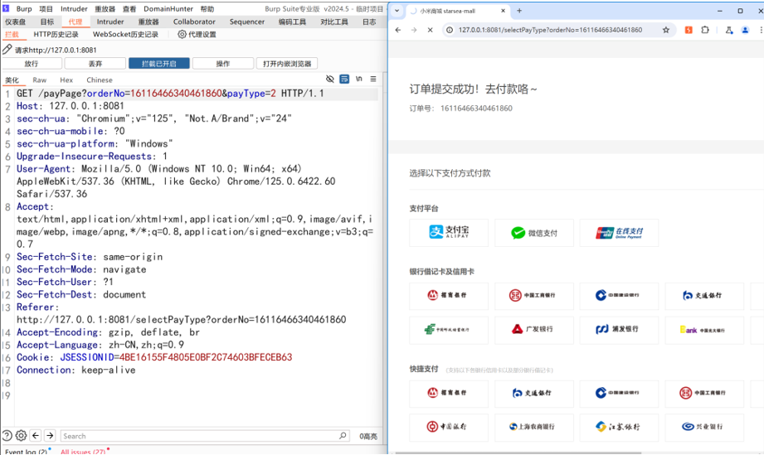This screenshot has height=455, width=764.
Task: Select the 美化 pretty view tab
Action: click(x=12, y=80)
